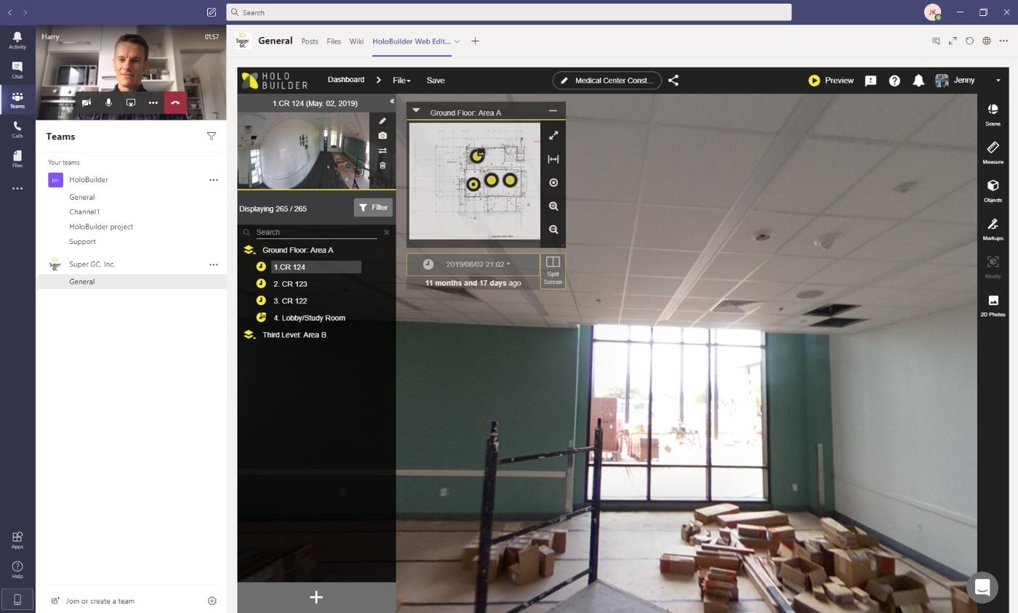The height and width of the screenshot is (613, 1018).
Task: Minimize the floor plan minimap
Action: click(553, 111)
